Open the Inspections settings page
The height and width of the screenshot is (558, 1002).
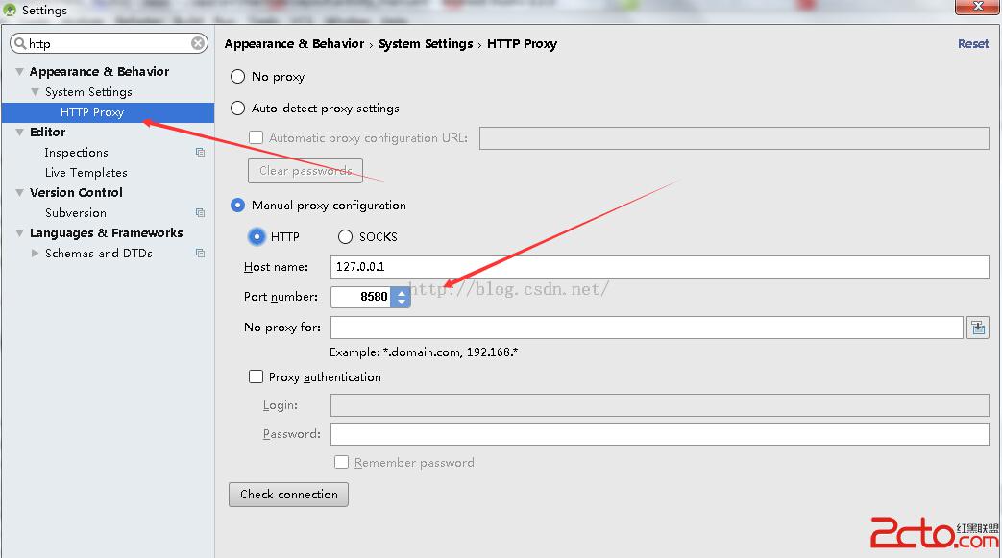click(76, 152)
